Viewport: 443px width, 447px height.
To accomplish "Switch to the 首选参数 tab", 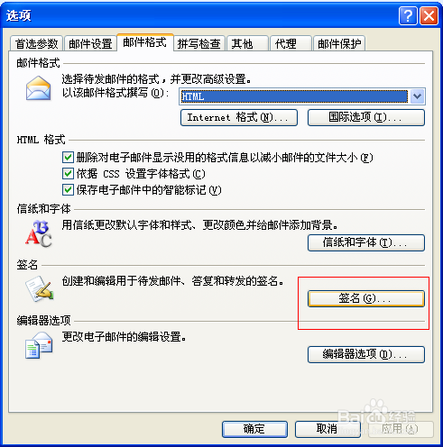I will pyautogui.click(x=36, y=43).
